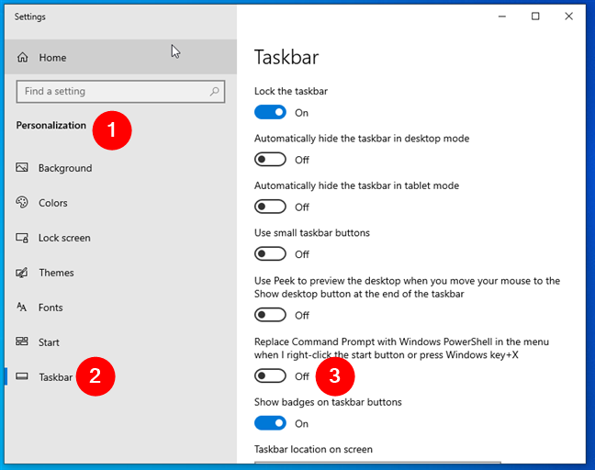This screenshot has height=470, width=595.
Task: Enable auto-hide taskbar in desktop mode
Action: (x=270, y=160)
